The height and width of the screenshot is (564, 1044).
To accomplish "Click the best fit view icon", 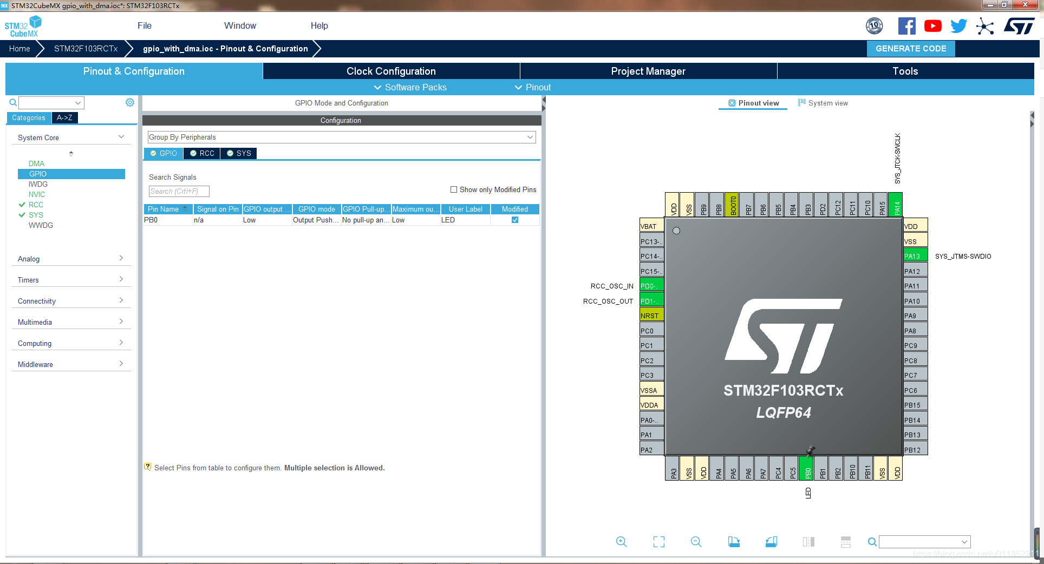I will pos(659,541).
